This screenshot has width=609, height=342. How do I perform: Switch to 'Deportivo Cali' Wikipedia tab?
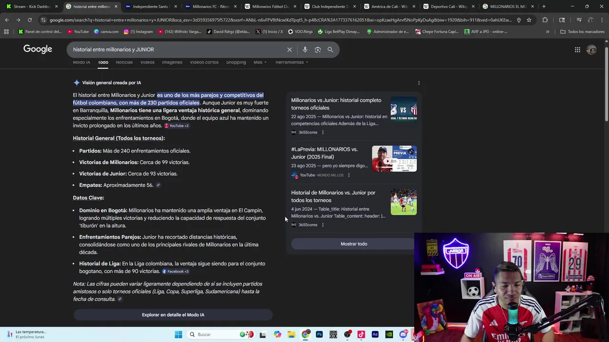(449, 6)
